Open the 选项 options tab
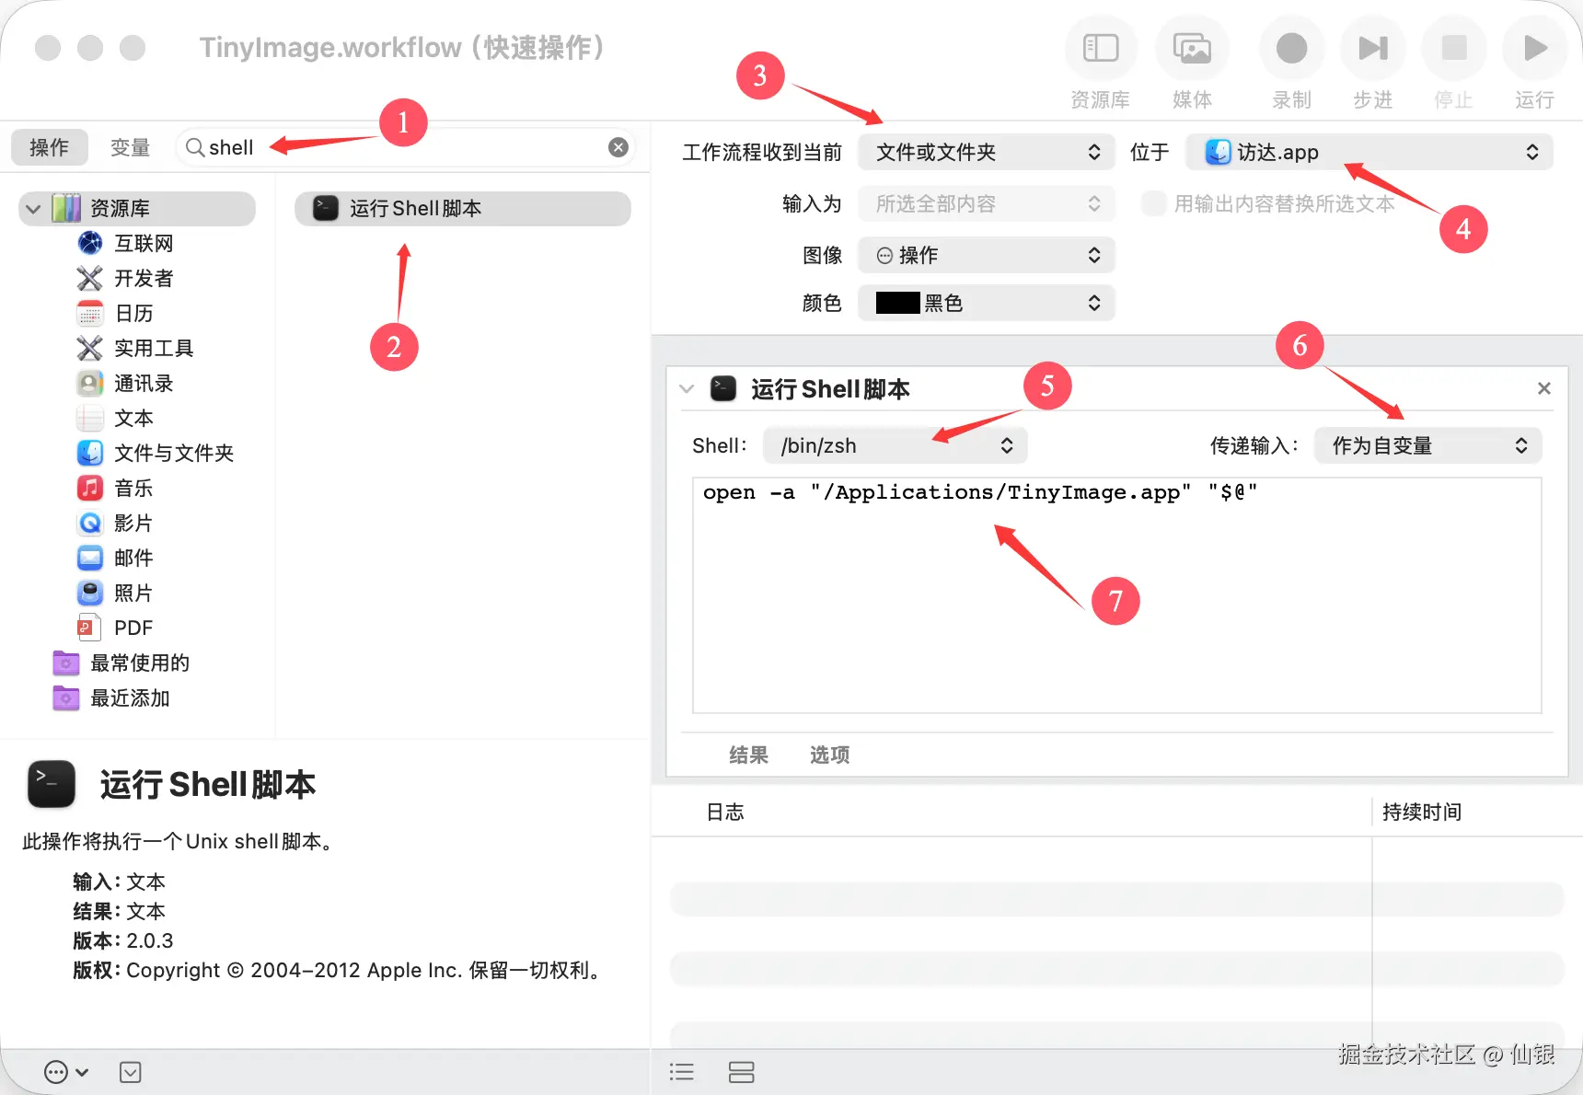 829,755
